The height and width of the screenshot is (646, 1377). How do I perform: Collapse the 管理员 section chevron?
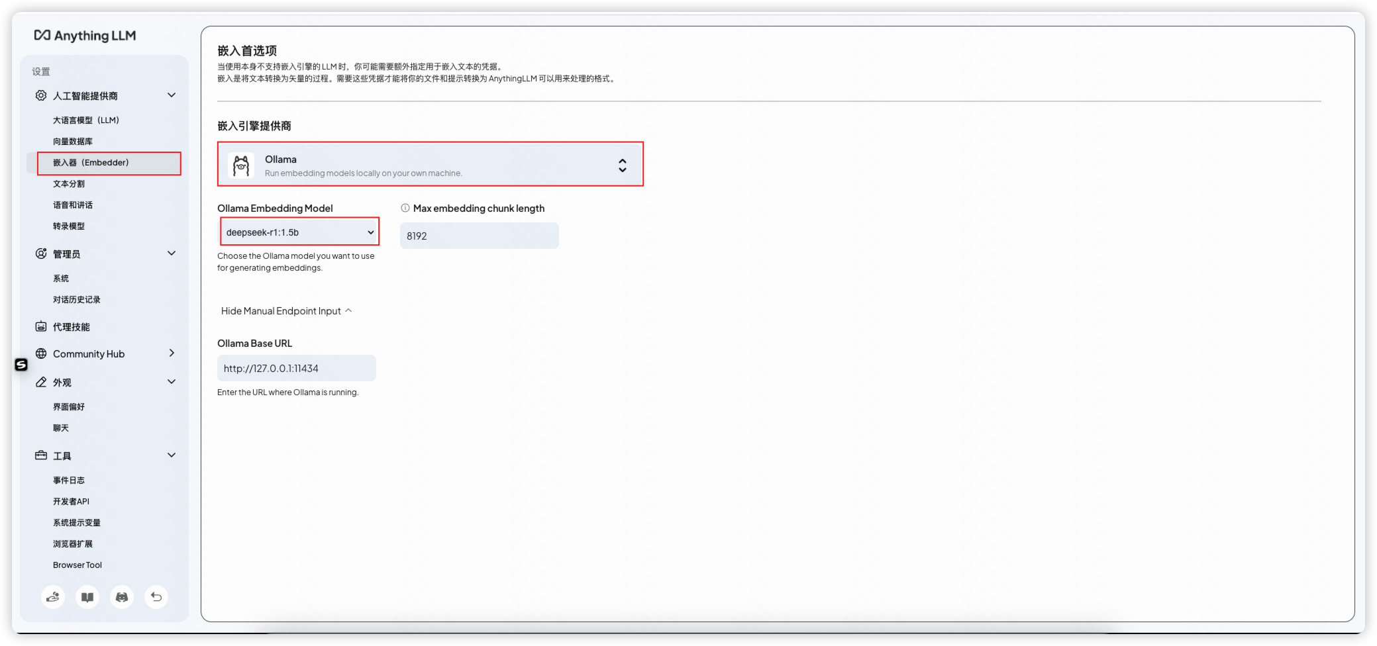(x=172, y=254)
